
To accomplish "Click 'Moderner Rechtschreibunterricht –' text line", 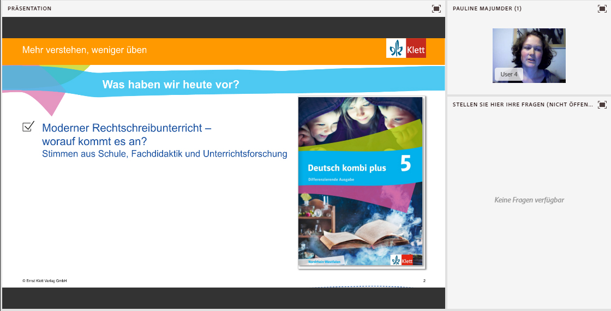I will point(127,128).
